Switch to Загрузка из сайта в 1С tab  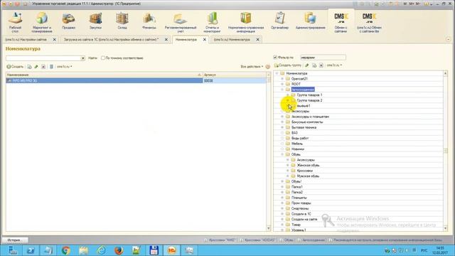coord(111,40)
